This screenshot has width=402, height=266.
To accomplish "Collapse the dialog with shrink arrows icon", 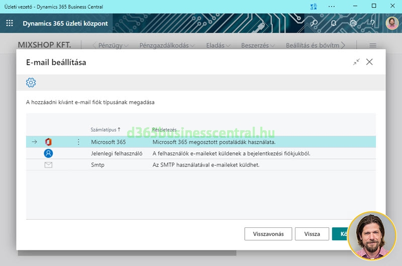I will pyautogui.click(x=356, y=62).
